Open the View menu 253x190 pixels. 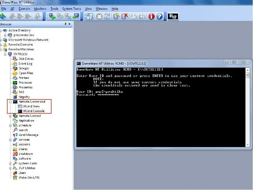coord(88,9)
